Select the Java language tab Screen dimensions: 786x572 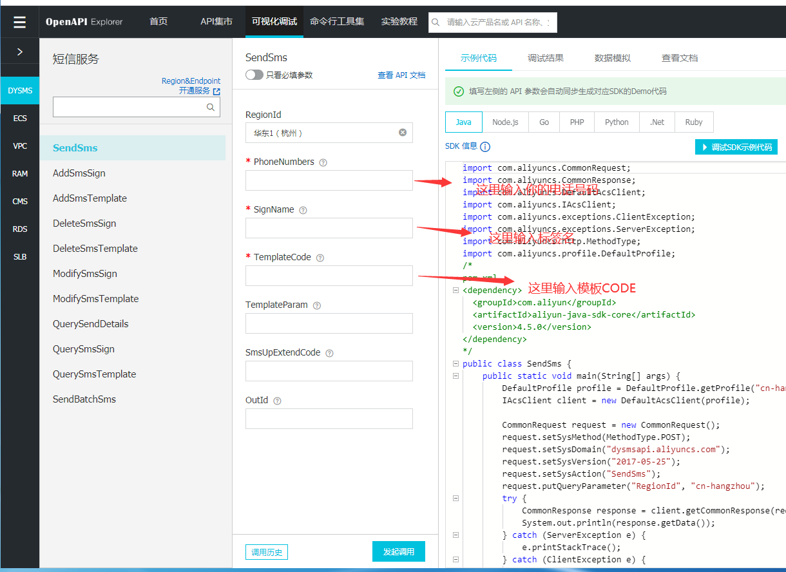pyautogui.click(x=464, y=122)
